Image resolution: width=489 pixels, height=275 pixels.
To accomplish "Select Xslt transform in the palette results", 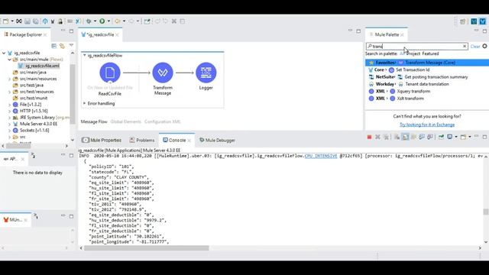I will tap(410, 99).
